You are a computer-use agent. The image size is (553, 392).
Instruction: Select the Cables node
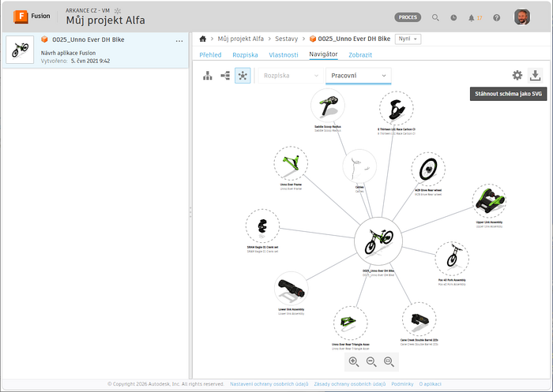point(359,166)
